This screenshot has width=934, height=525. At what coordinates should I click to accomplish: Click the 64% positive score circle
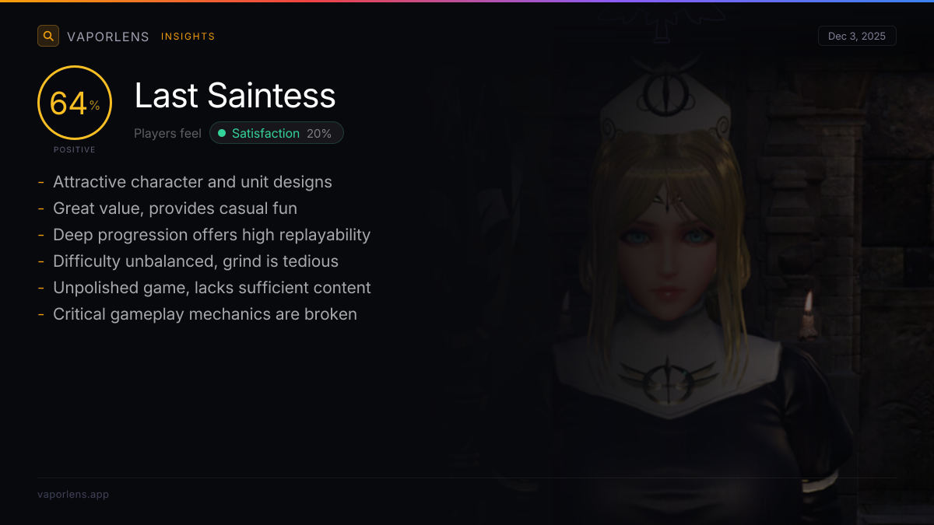75,103
